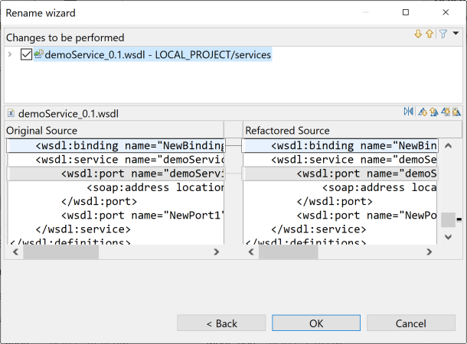Click scroll-right arrow in Original Source pane

pyautogui.click(x=216, y=252)
